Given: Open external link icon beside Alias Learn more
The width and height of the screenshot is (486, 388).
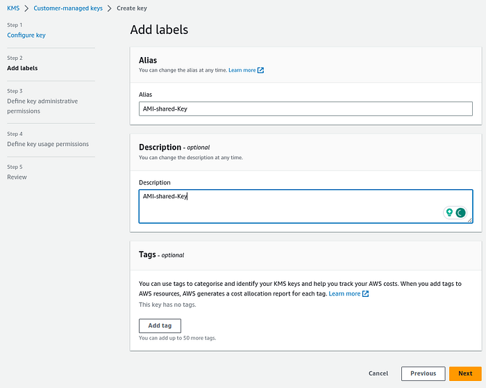Looking at the screenshot, I should point(261,70).
